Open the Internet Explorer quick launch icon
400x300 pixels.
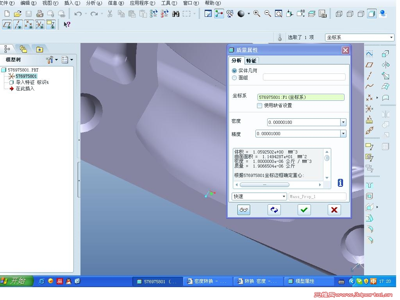click(x=41, y=281)
